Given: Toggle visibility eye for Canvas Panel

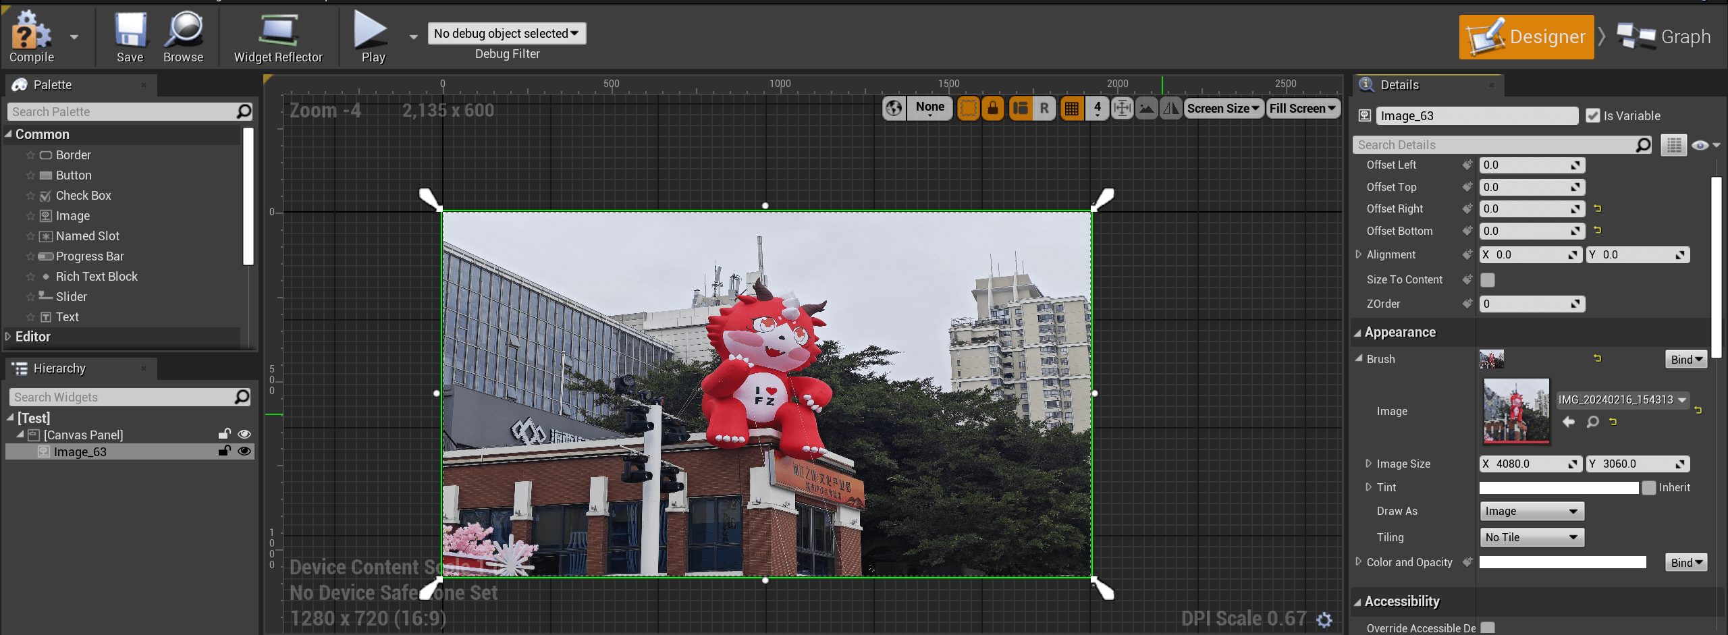Looking at the screenshot, I should (244, 434).
